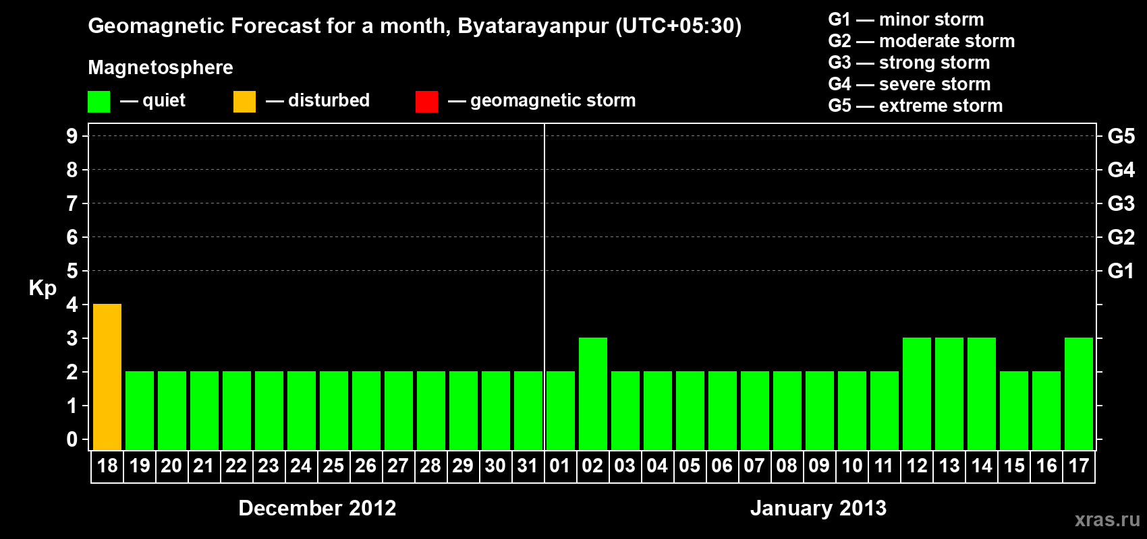Click date label 06 on x-axis
1147x539 pixels.
(x=722, y=466)
